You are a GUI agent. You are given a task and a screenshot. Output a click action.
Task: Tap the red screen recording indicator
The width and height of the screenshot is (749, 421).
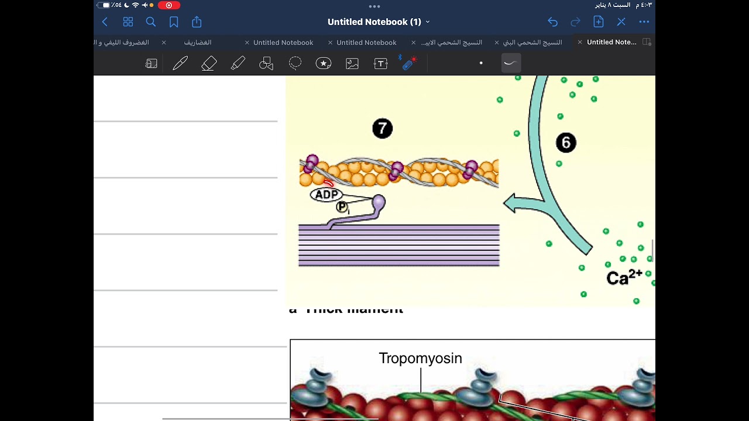click(x=169, y=5)
